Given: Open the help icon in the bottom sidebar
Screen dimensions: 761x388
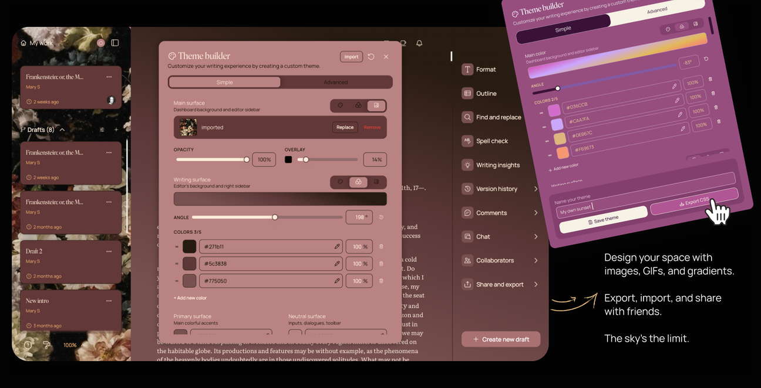Looking at the screenshot, I should point(28,345).
